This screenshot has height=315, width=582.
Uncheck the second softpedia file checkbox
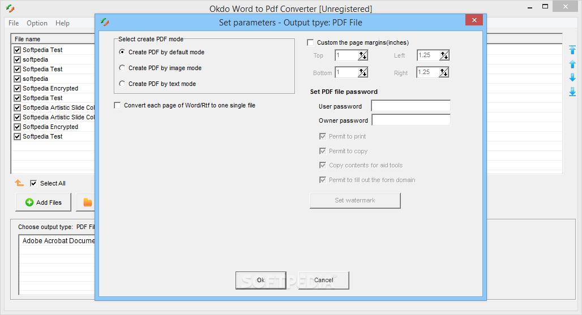17,79
